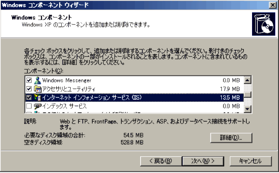Viewport: 279px width, 173px height.
Task: Click the scroll down arrow of component list
Action: [247, 109]
